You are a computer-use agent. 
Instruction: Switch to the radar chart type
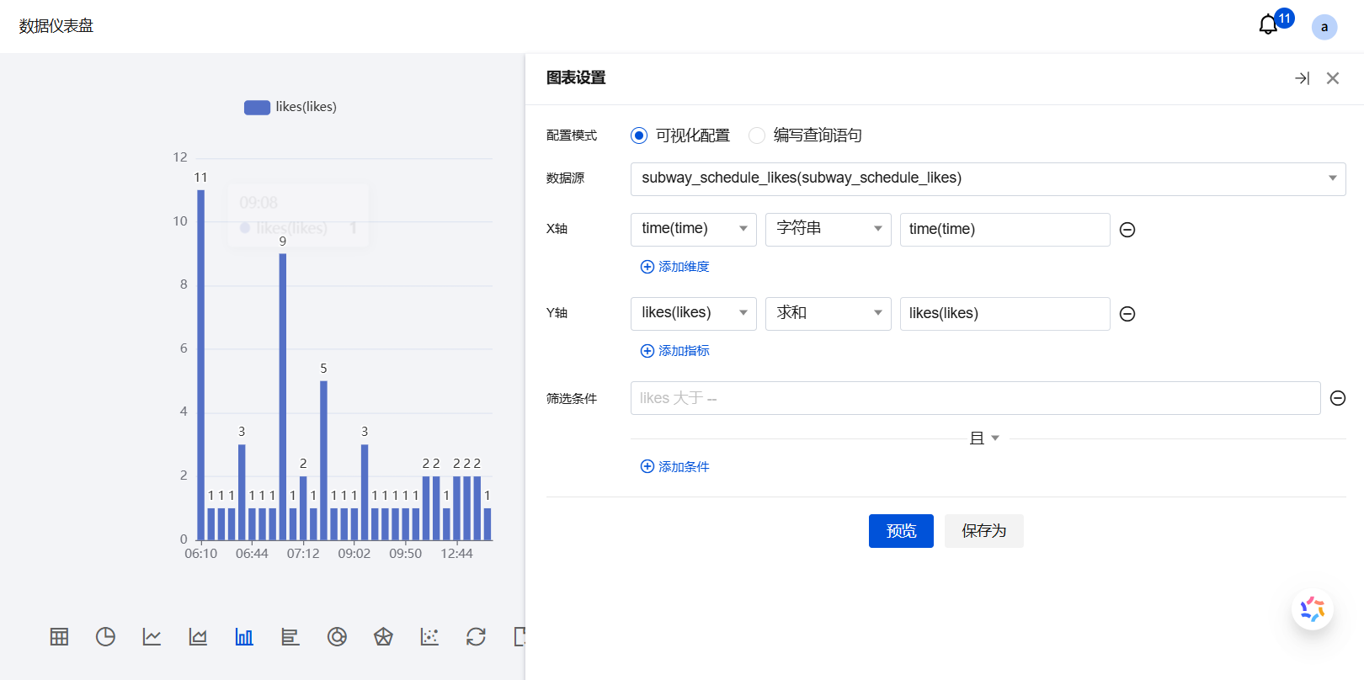point(383,637)
